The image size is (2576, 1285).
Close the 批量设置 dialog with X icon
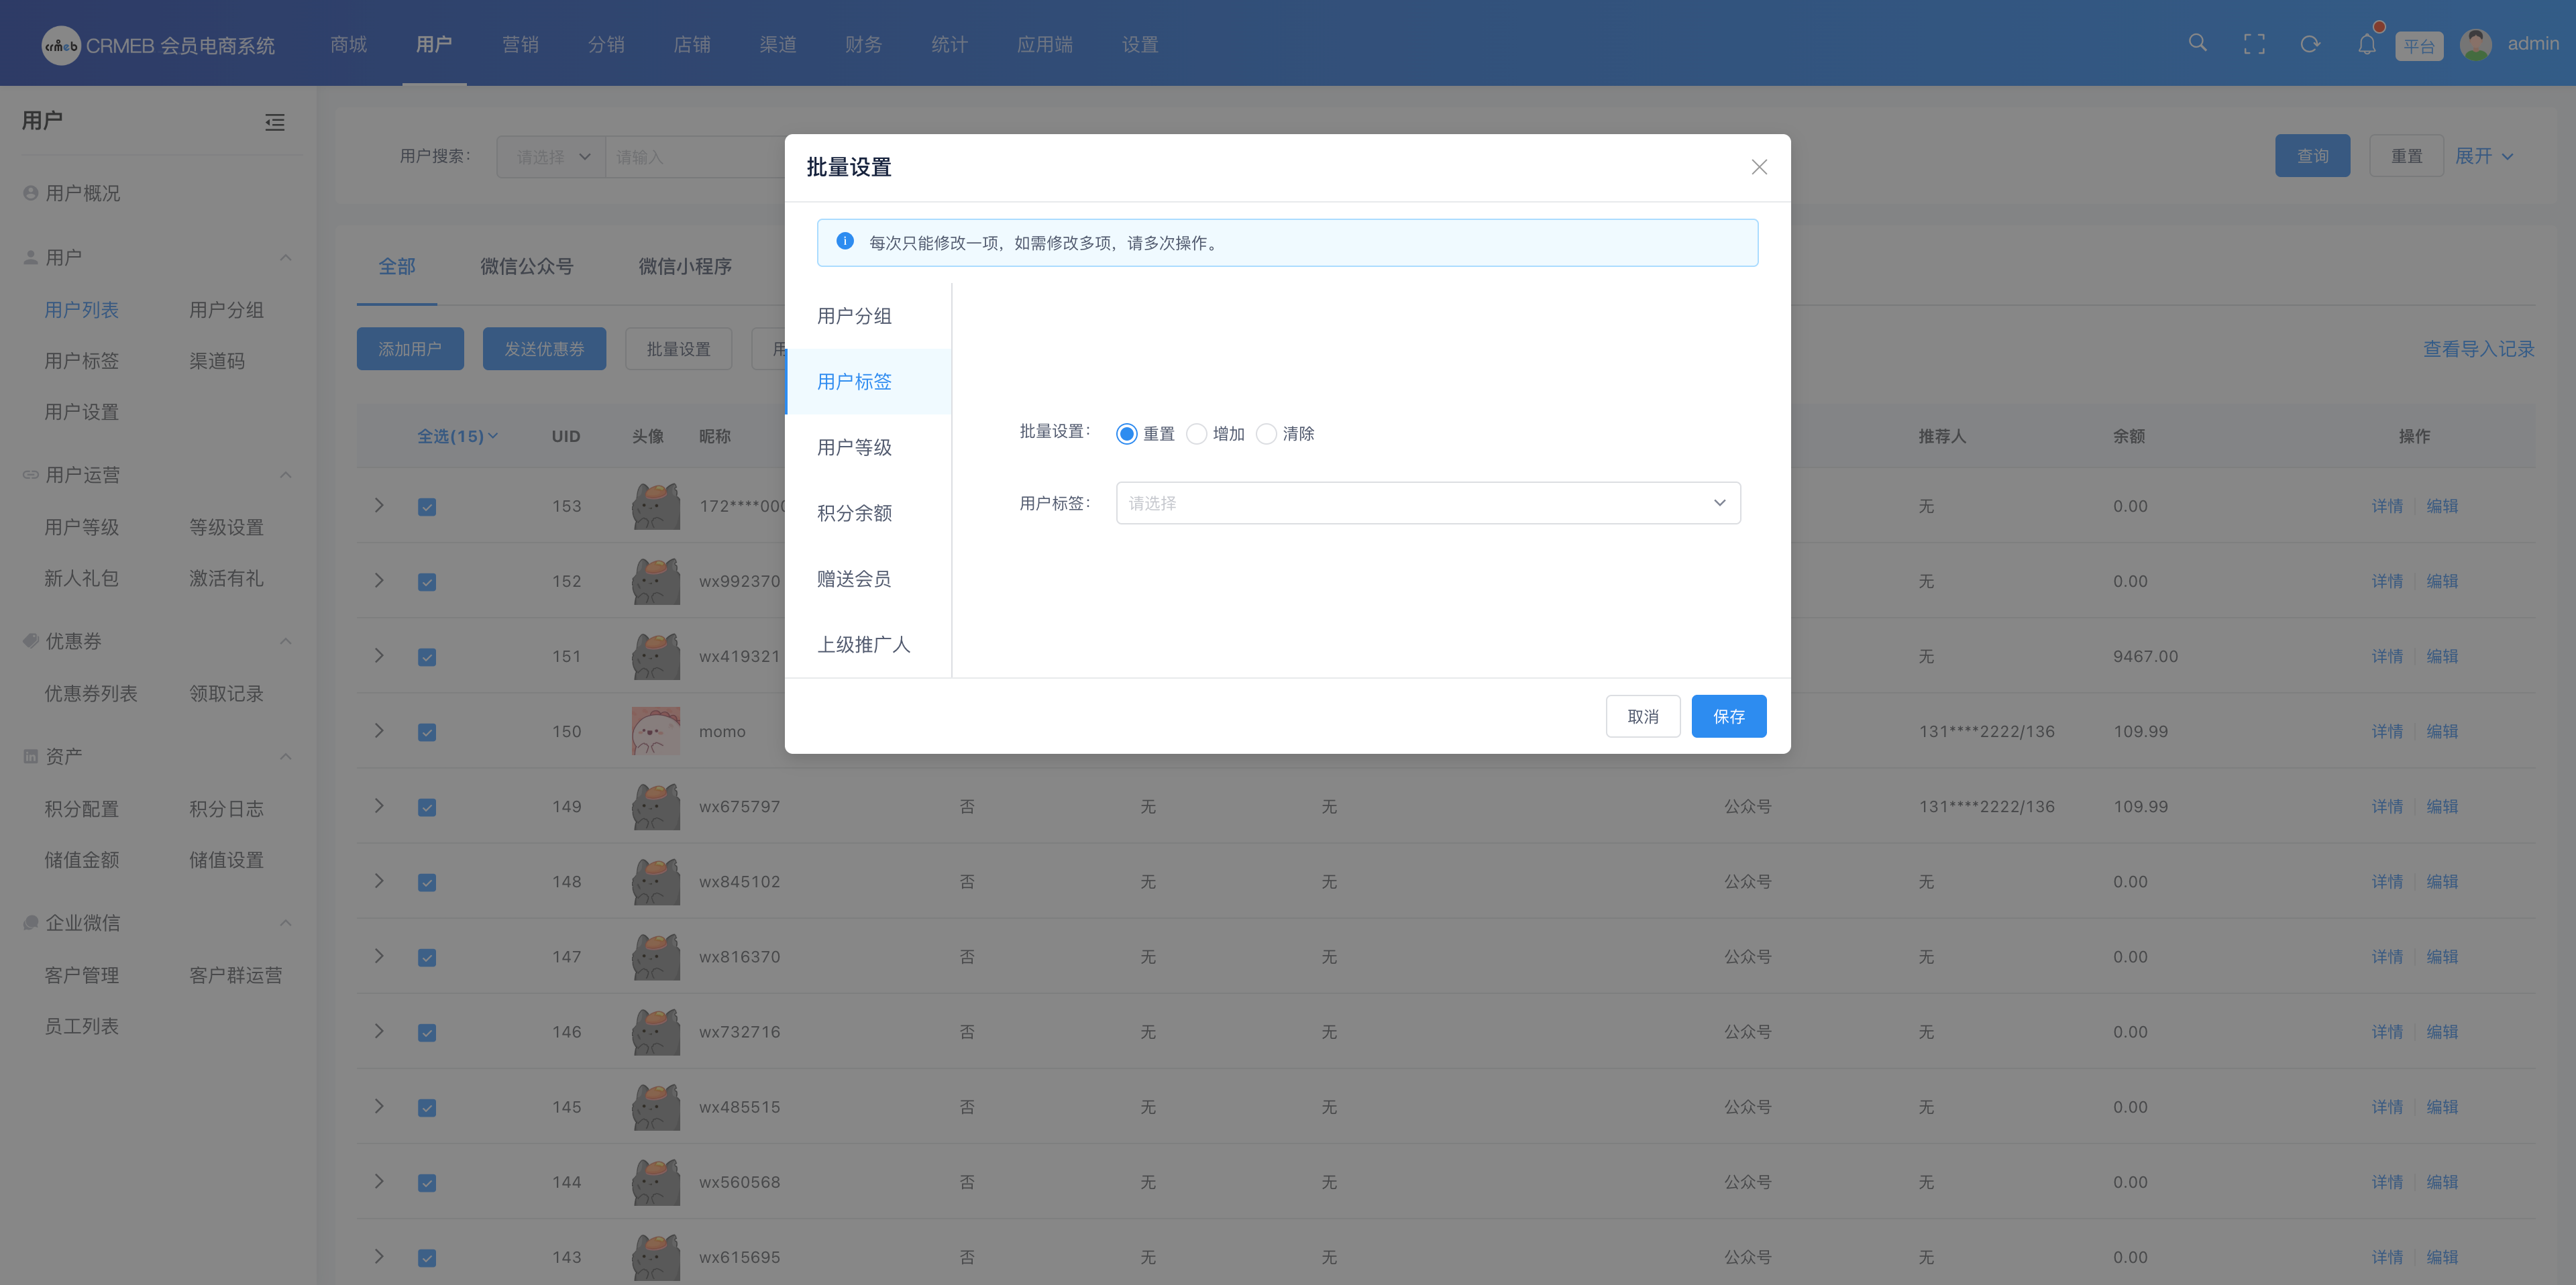(1759, 167)
